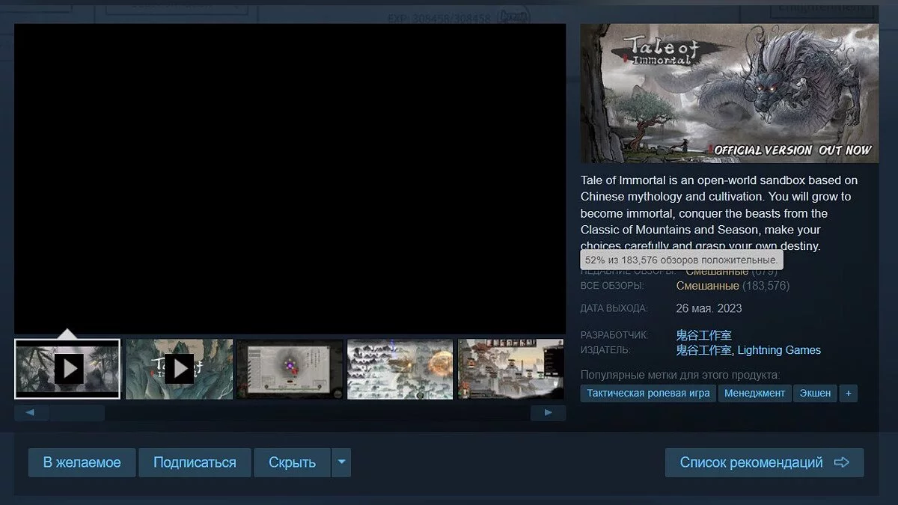Click the ИЗДАТЕЛЬ label
Viewport: 898px width, 505px height.
(x=605, y=350)
